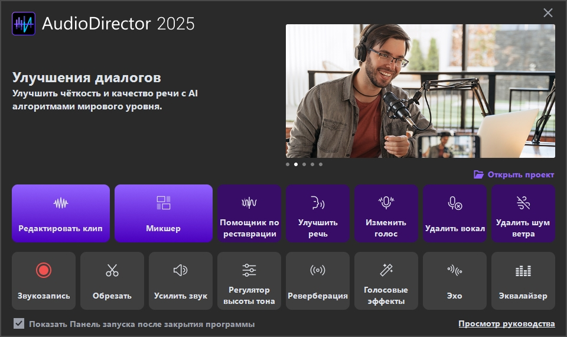
Task: Open the Реверберация effect
Action: pyautogui.click(x=318, y=281)
